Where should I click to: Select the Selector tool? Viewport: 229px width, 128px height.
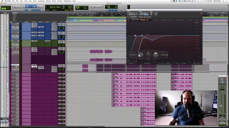[x=31, y=7]
